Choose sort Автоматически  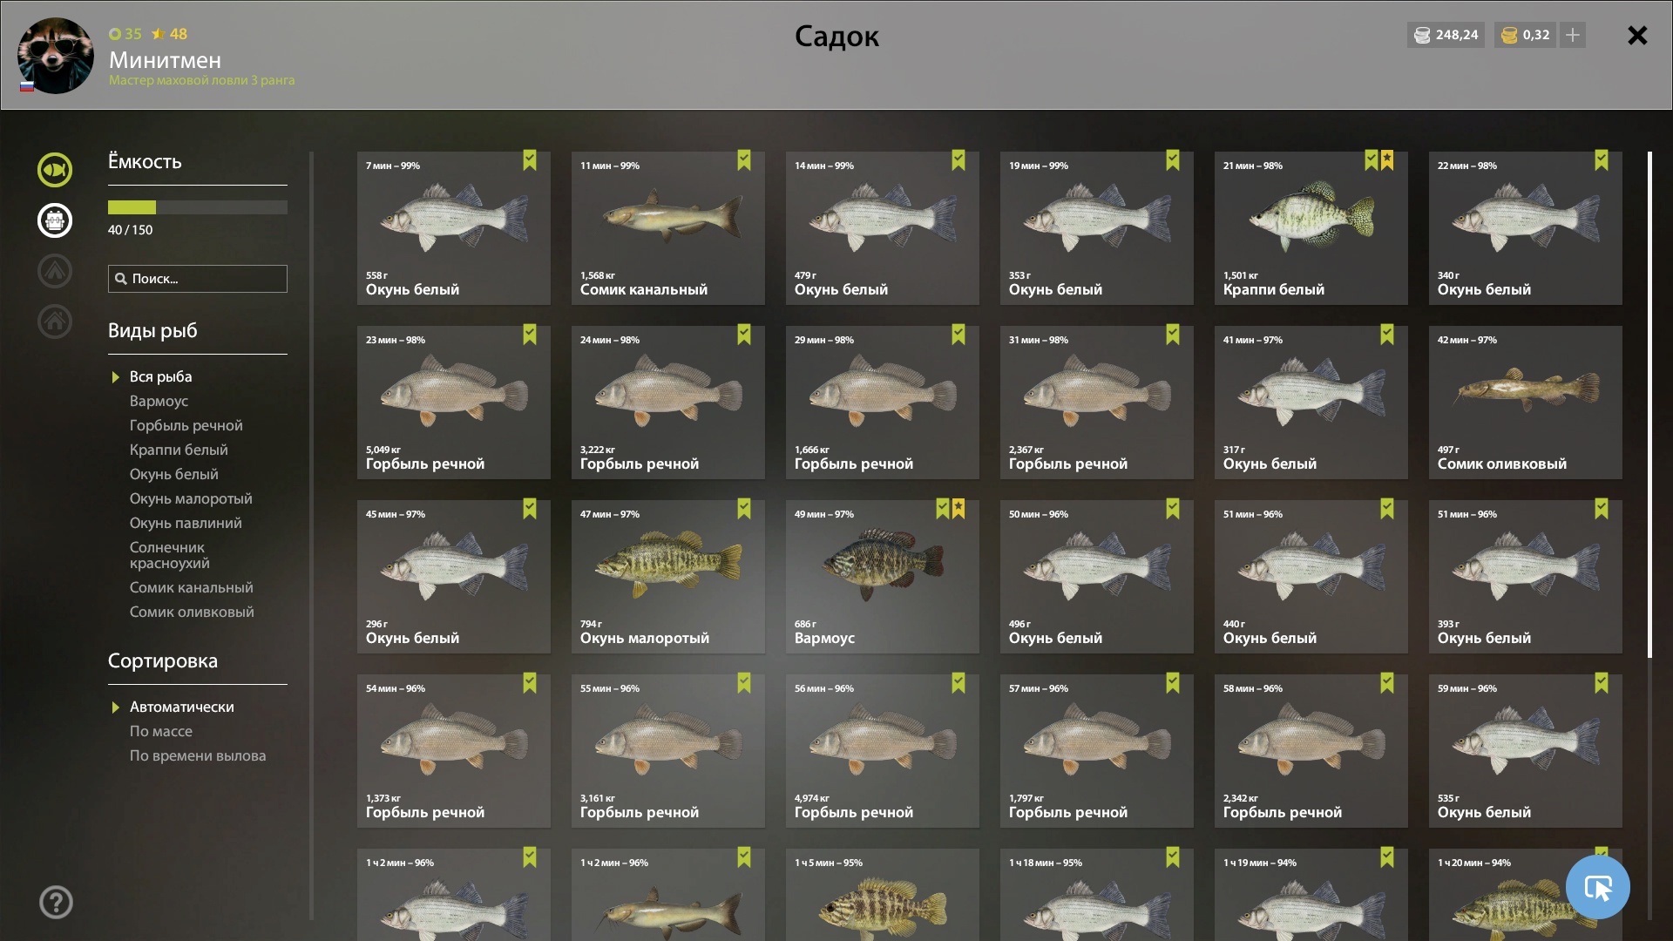click(x=182, y=707)
